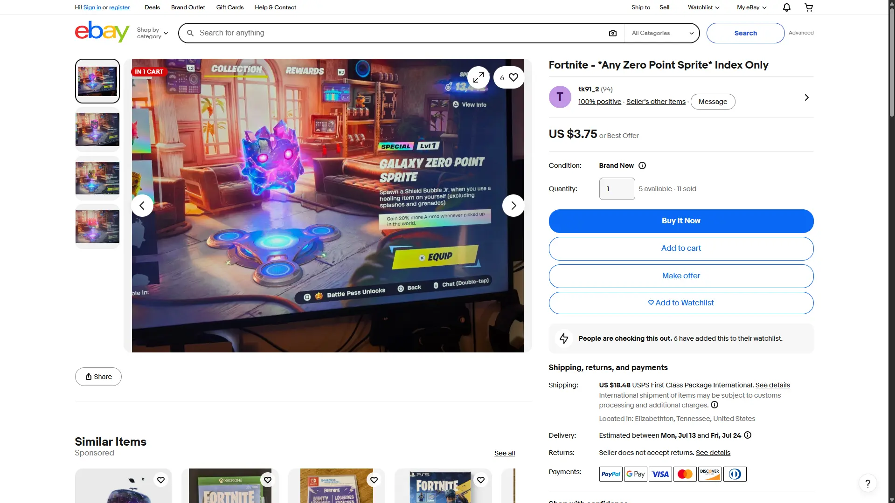Open the customs charges info icon

(x=715, y=405)
